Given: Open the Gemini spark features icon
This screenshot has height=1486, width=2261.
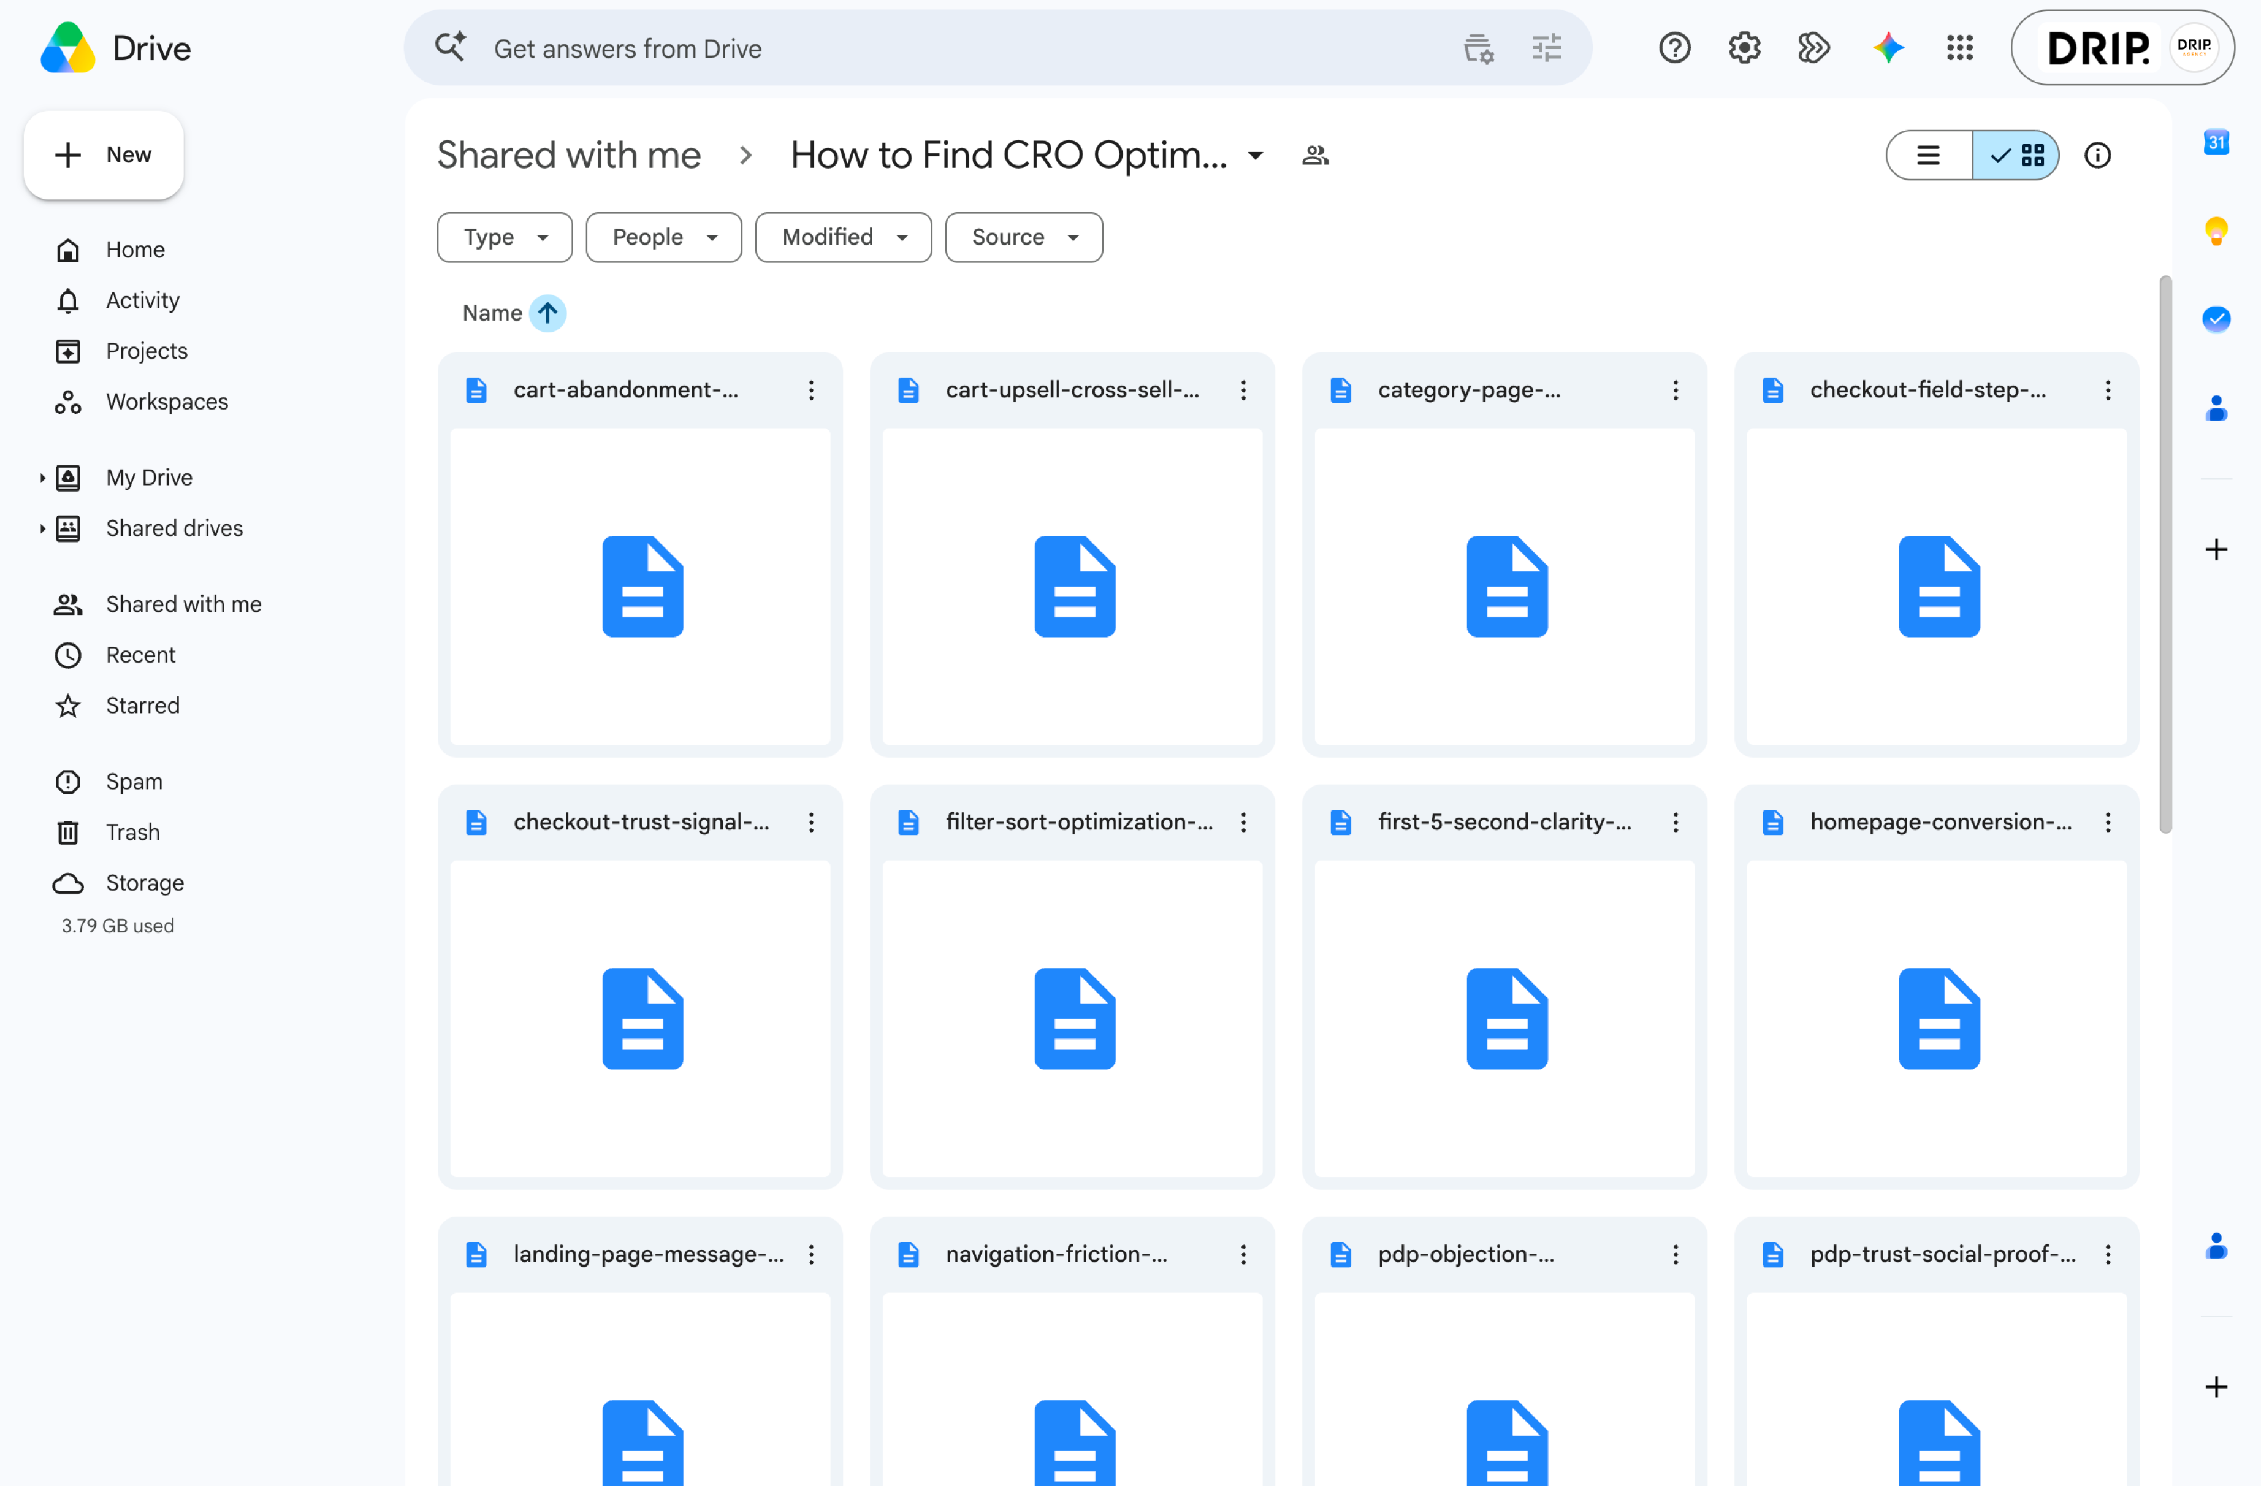Looking at the screenshot, I should pyautogui.click(x=1813, y=47).
